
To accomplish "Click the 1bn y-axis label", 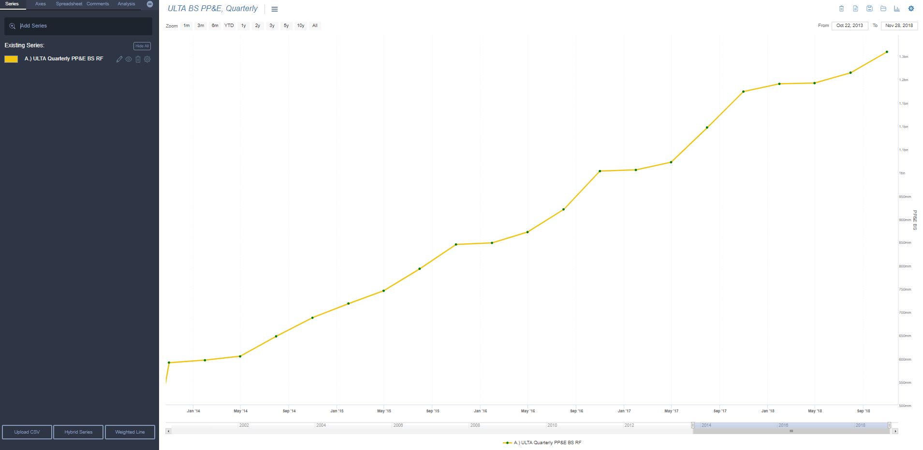I will click(x=902, y=173).
